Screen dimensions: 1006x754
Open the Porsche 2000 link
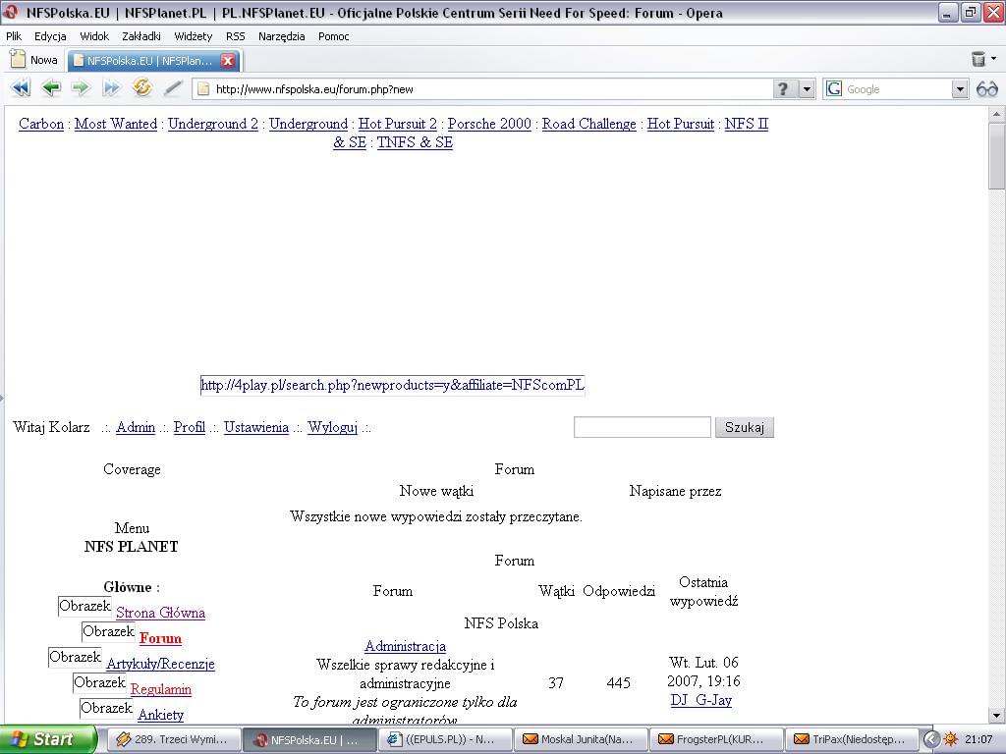pos(489,124)
